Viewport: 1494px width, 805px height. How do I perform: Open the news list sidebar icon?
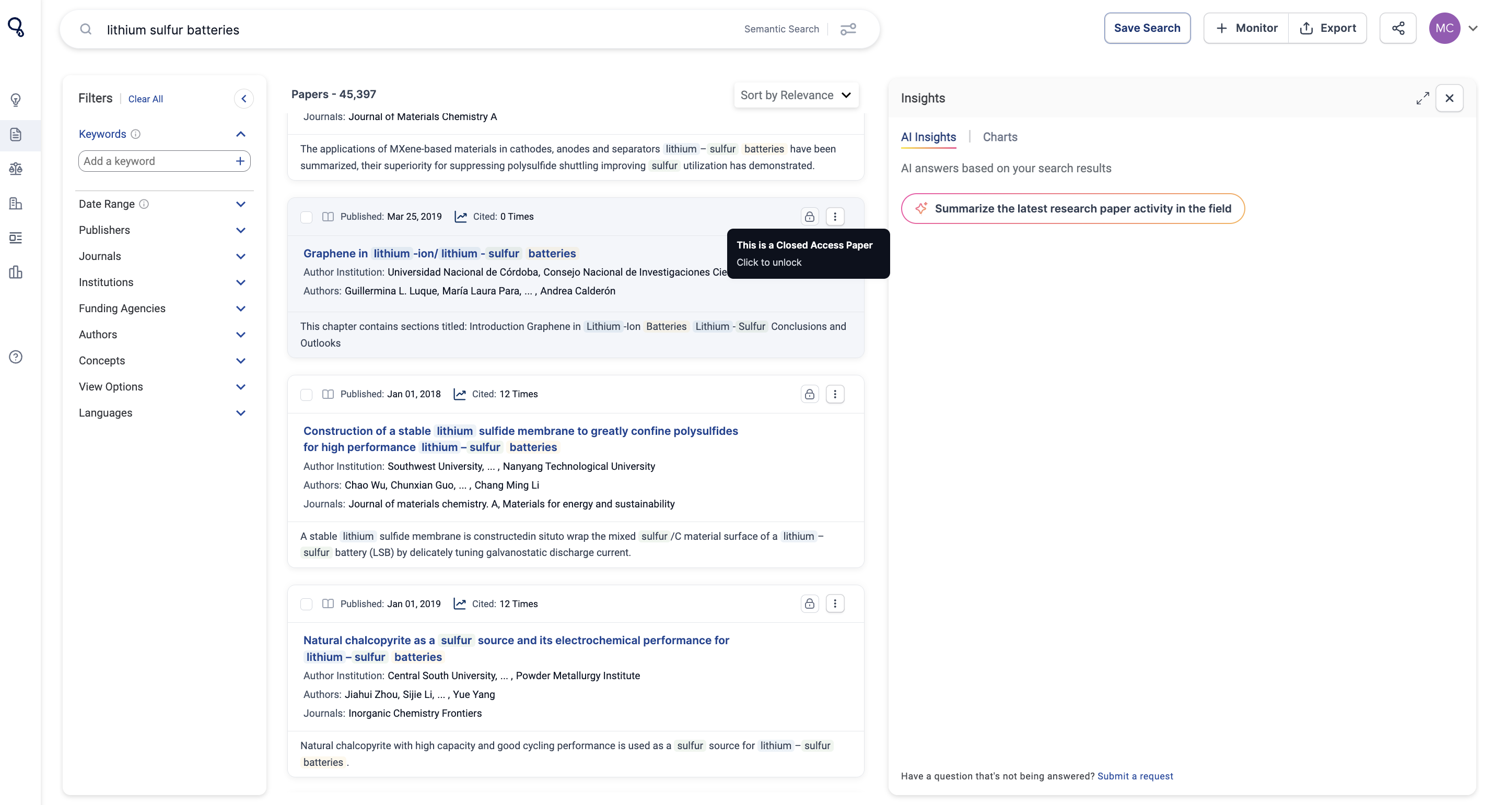pyautogui.click(x=16, y=238)
